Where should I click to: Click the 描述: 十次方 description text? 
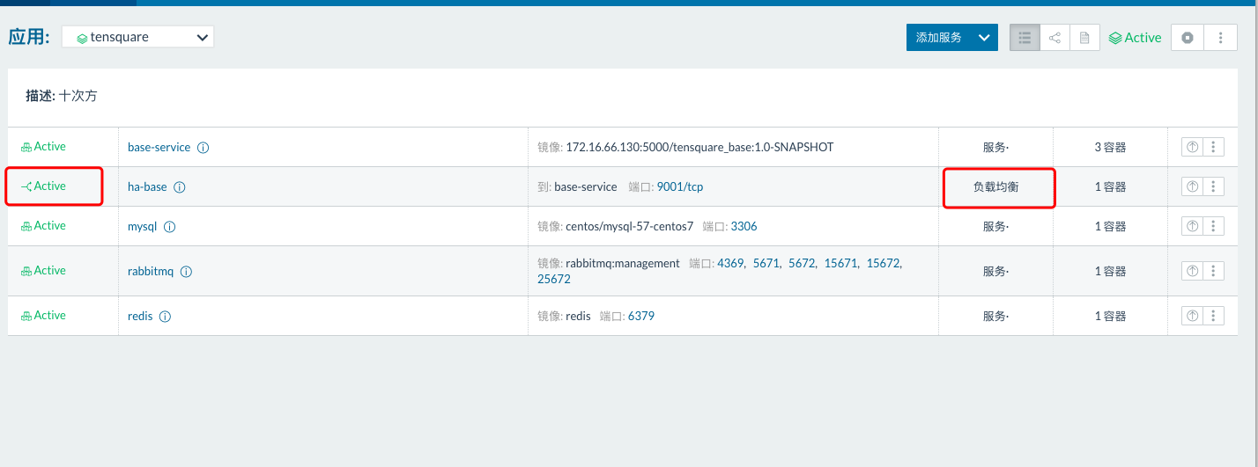coord(62,96)
